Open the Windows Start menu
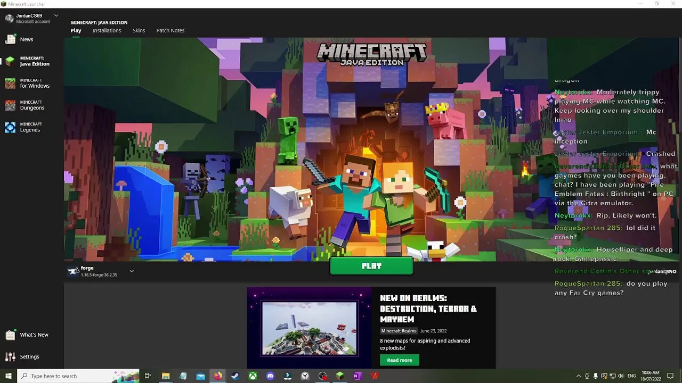 (x=8, y=376)
